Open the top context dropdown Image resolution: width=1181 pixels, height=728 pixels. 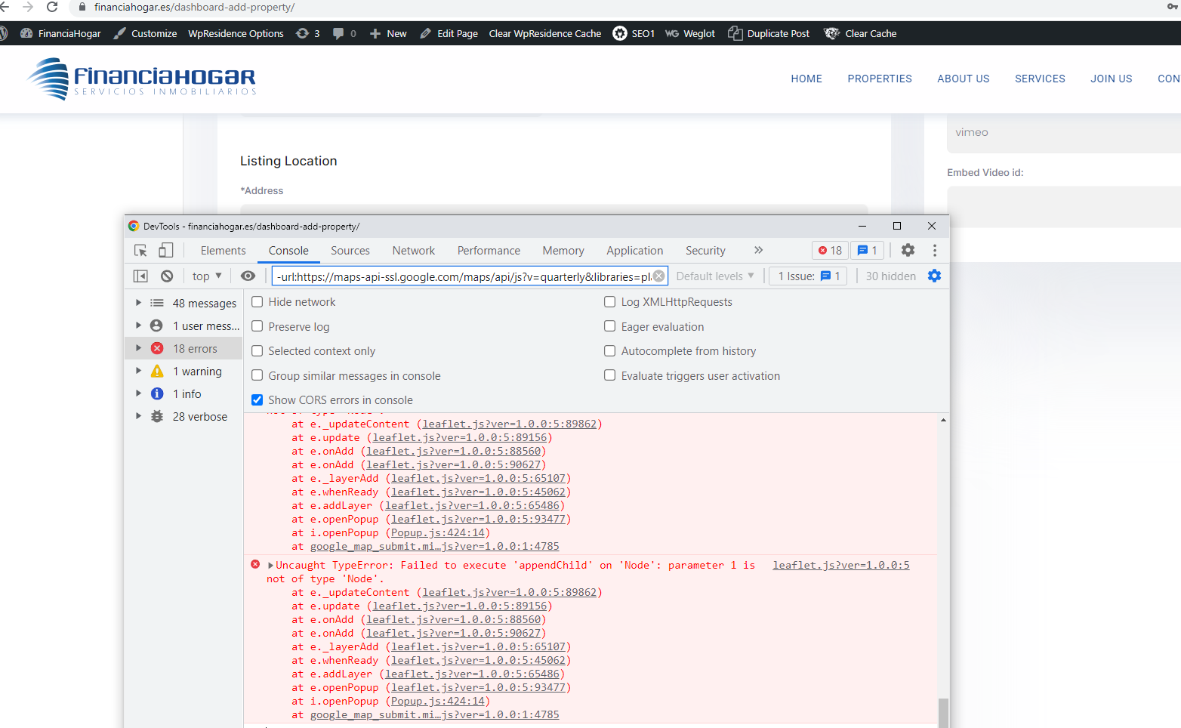(x=207, y=276)
